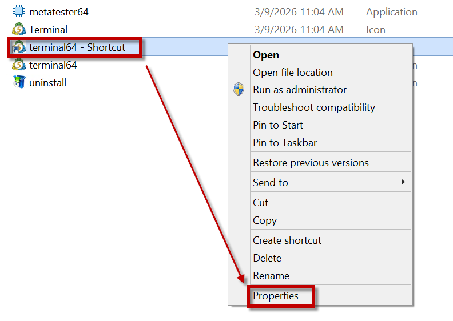The image size is (453, 321).
Task: Pin the shortcut to Start
Action: click(278, 125)
